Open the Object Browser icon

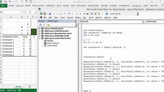coord(99,14)
